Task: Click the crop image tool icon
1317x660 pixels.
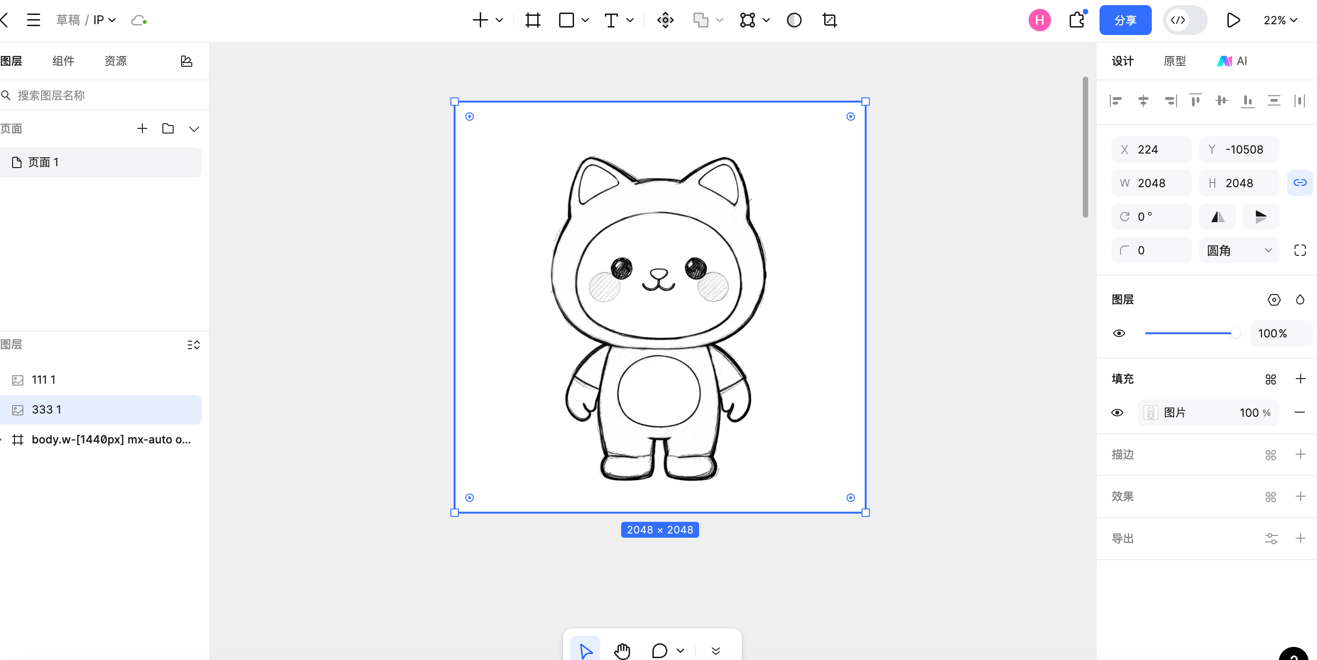Action: [x=829, y=21]
